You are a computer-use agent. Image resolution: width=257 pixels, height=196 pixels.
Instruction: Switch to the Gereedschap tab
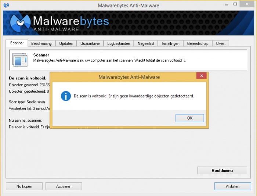coord(198,43)
